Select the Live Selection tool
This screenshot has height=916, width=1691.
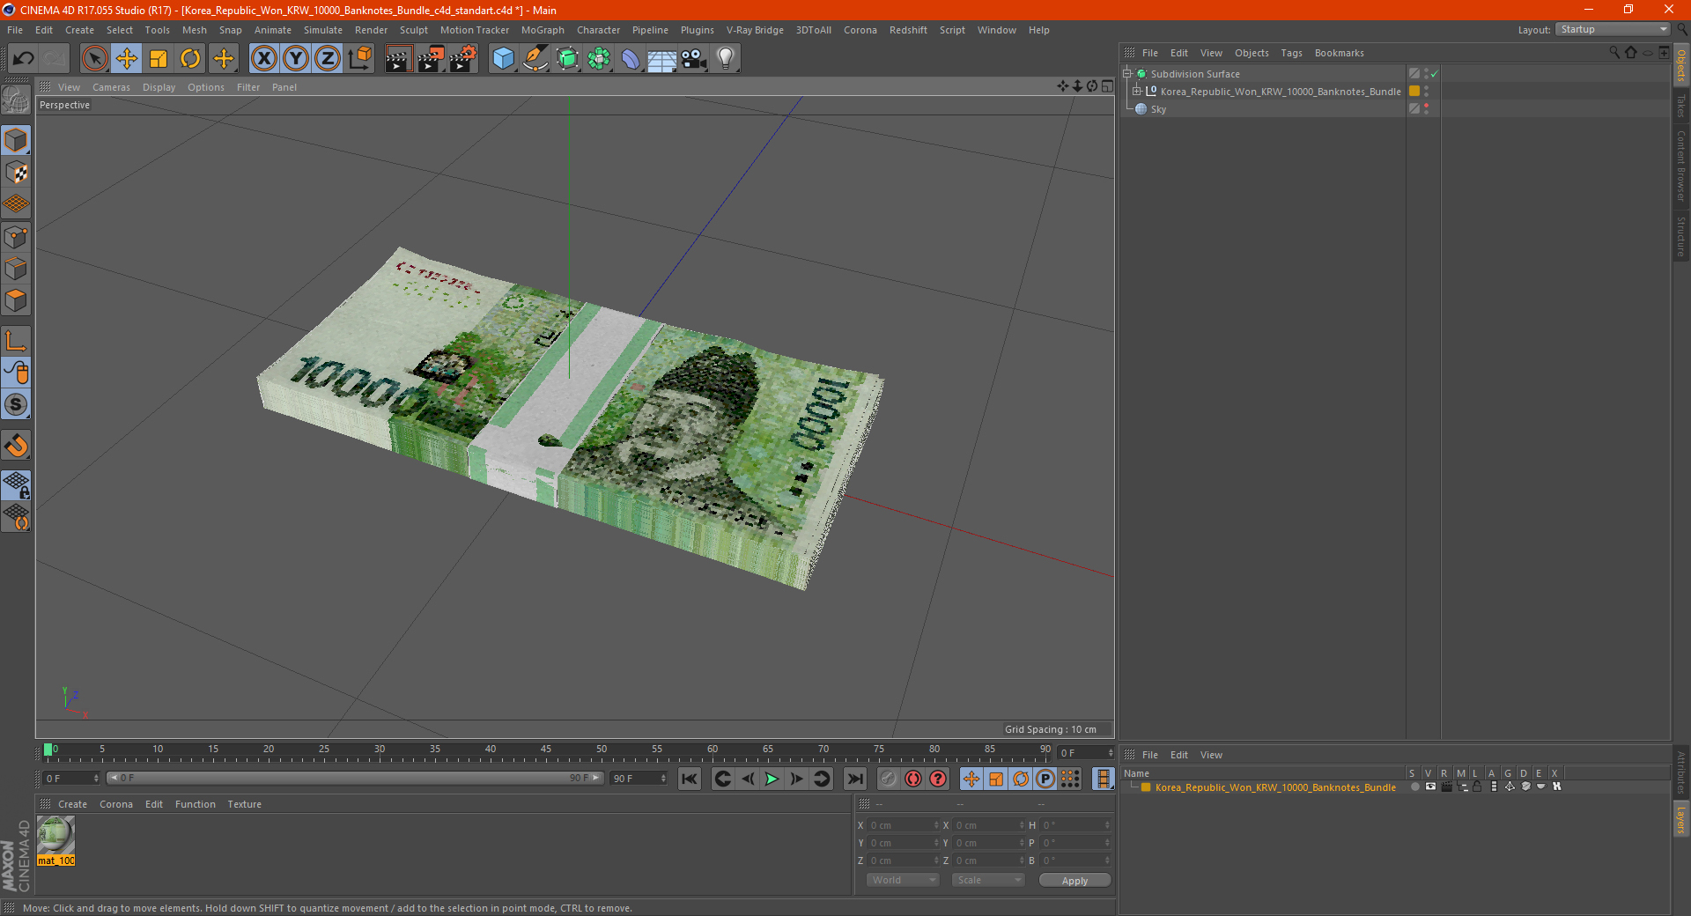click(94, 59)
